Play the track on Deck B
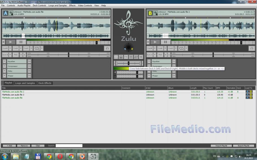Screen dimensions: 257x160 (155, 42)
